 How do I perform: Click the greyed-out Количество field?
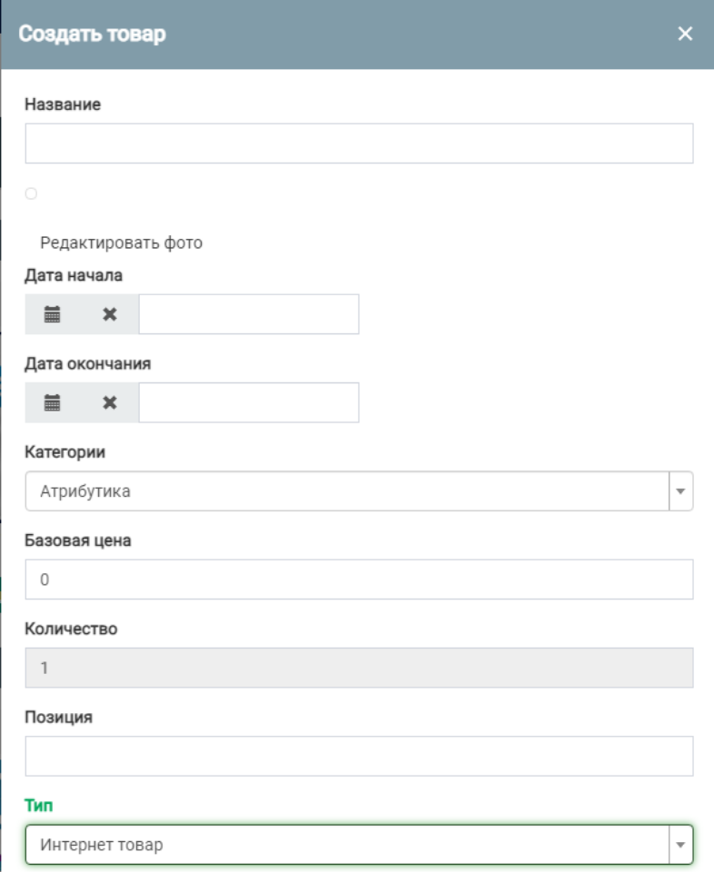(359, 668)
